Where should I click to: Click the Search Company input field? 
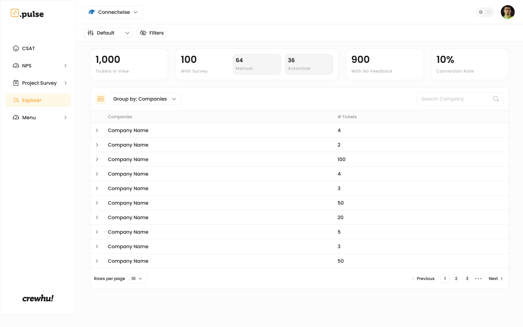[460, 99]
